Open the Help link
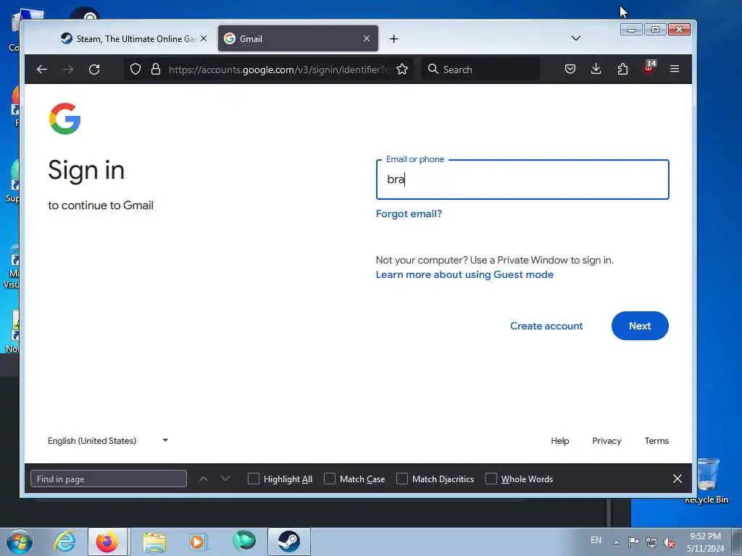 click(x=560, y=441)
